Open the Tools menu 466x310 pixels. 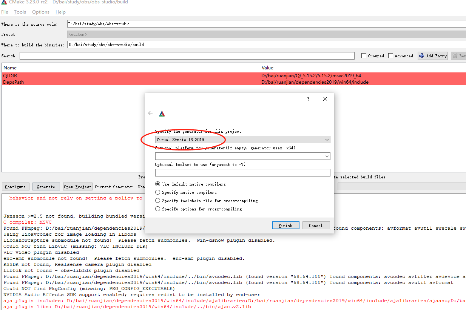click(x=20, y=12)
